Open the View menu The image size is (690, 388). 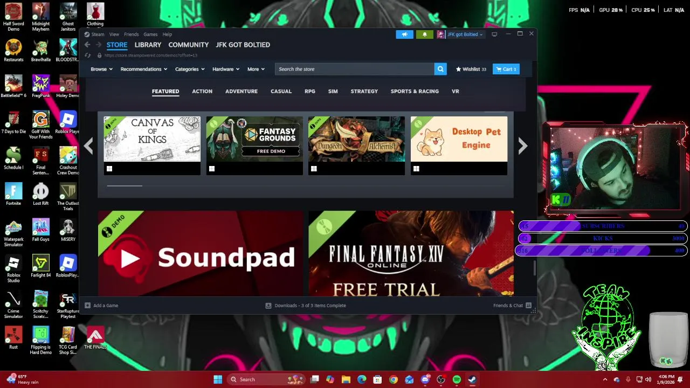[x=114, y=34]
